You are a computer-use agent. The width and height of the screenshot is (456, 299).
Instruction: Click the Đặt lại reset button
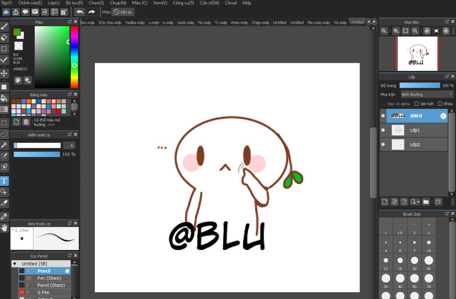click(x=123, y=12)
